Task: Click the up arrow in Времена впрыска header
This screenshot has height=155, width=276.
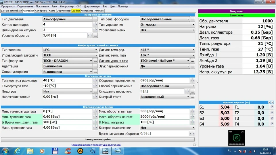Action: pyautogui.click(x=269, y=102)
